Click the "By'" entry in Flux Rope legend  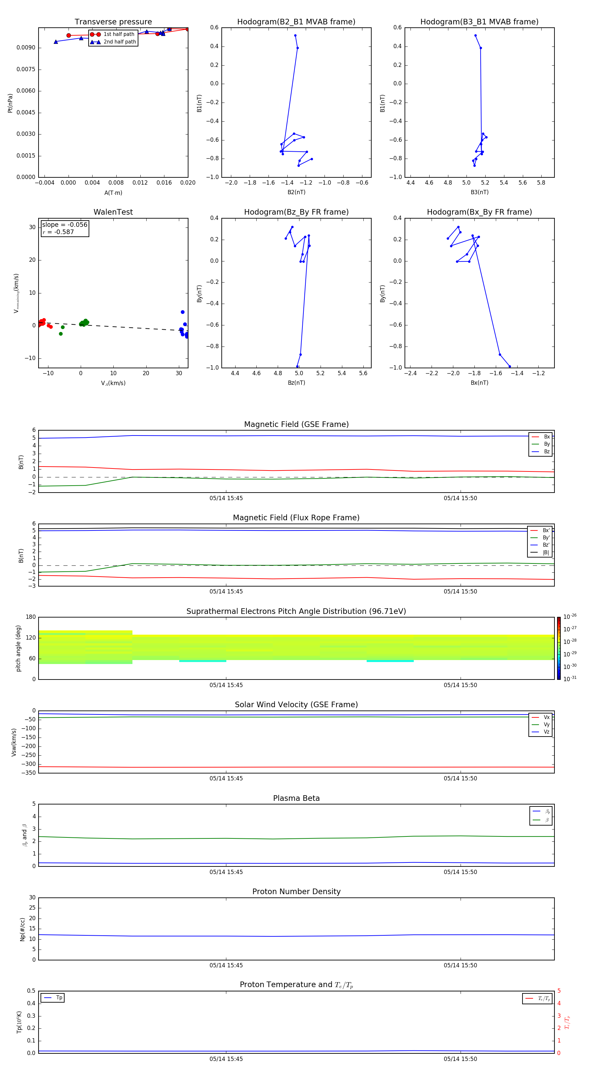540,538
